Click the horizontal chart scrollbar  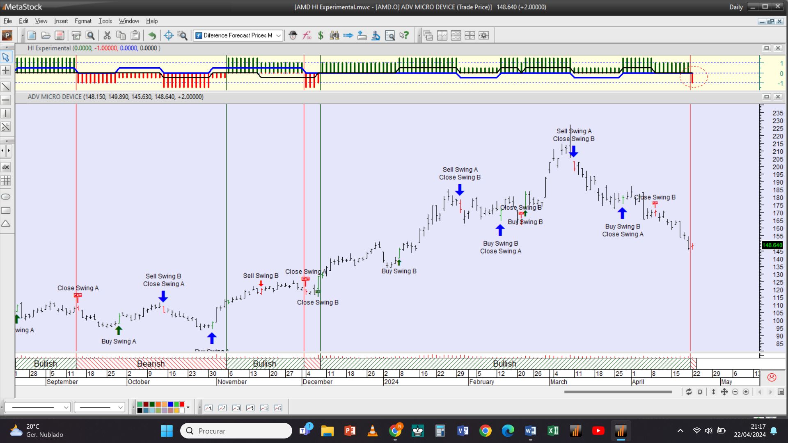pyautogui.click(x=618, y=392)
